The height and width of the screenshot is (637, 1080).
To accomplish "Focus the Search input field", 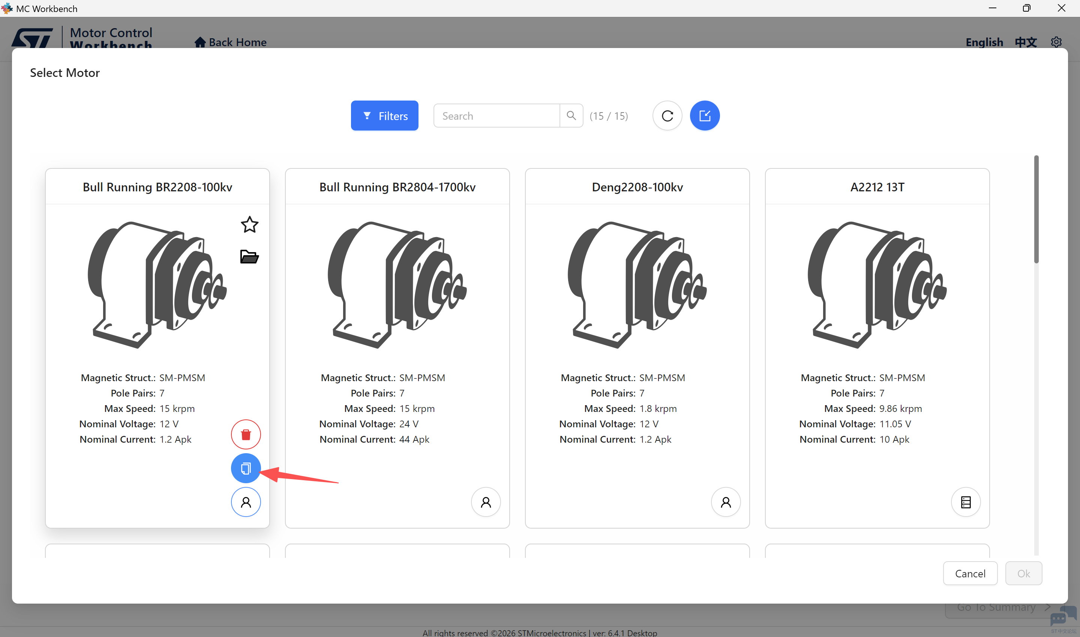I will click(497, 116).
